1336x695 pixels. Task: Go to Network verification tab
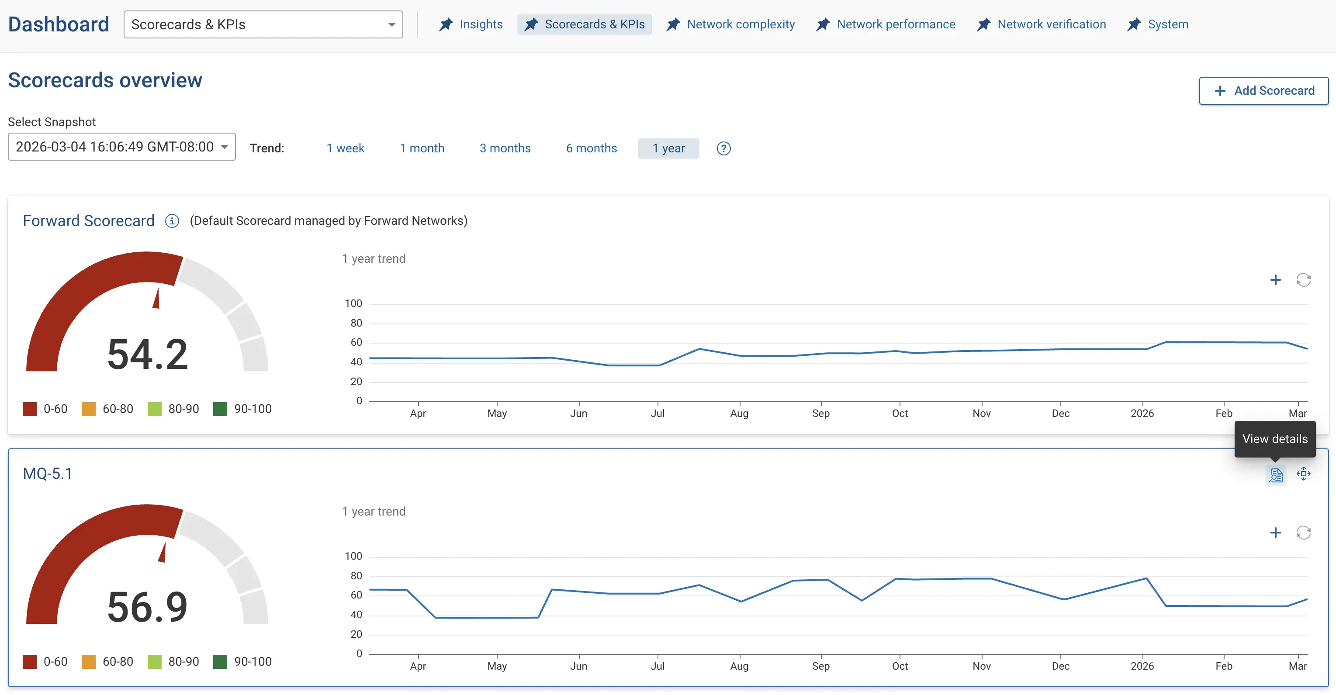point(1041,24)
